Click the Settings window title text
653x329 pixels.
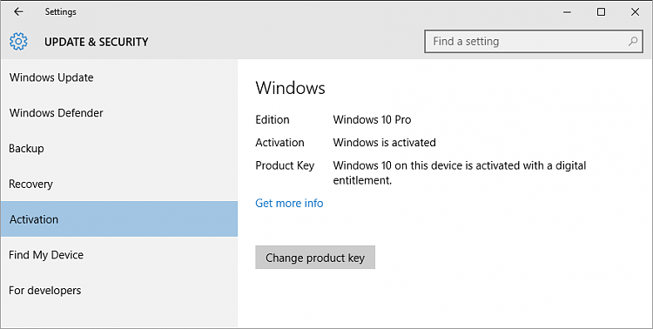click(61, 12)
